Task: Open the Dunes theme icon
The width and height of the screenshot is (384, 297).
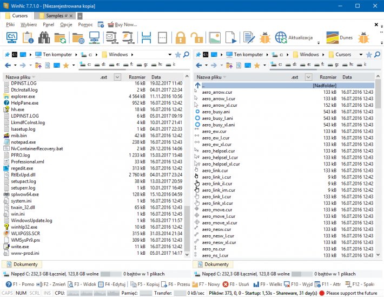Action: [x=332, y=37]
